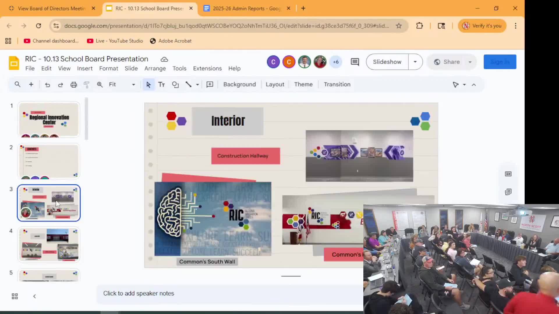Open the Arrange menu

click(155, 68)
